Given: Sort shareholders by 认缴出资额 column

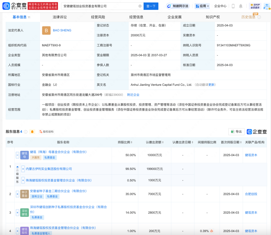Looking at the screenshot, I should point(155,143).
